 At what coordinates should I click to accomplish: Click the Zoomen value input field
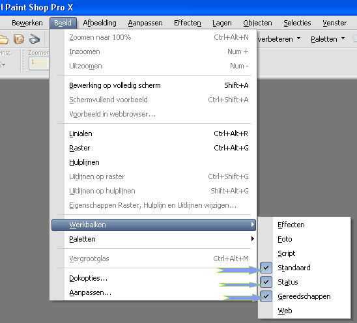pyautogui.click(x=38, y=63)
